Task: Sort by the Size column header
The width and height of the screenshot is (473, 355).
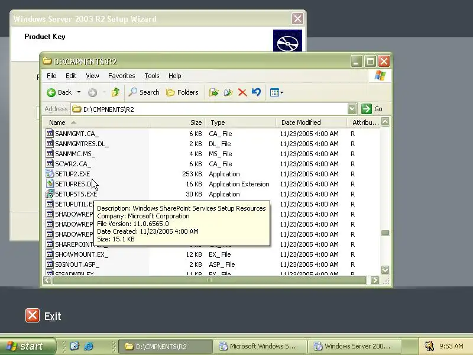Action: [176, 122]
